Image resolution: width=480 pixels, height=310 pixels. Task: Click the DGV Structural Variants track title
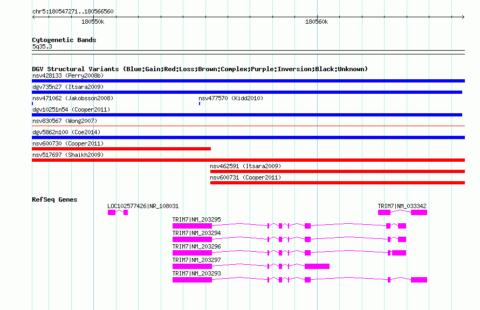tap(200, 69)
